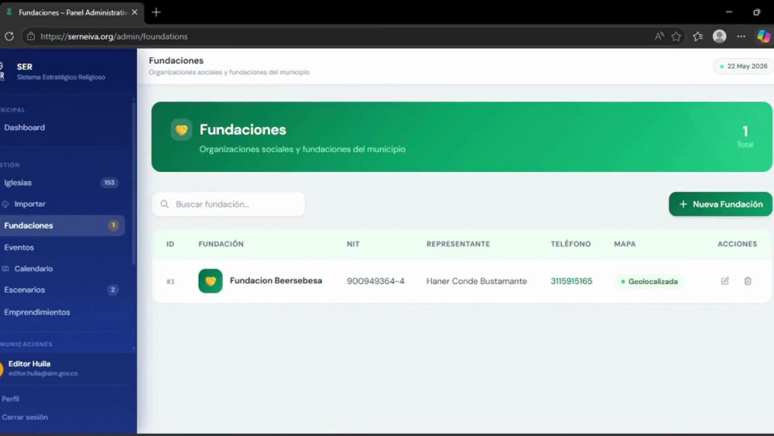Click the Iglesias 153 count badge
774x436 pixels.
(109, 183)
